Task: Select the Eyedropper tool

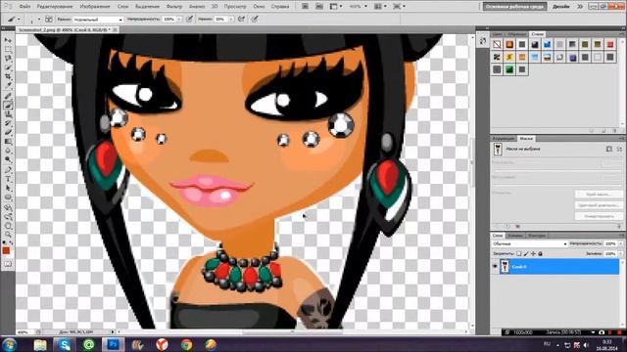Action: coord(8,86)
